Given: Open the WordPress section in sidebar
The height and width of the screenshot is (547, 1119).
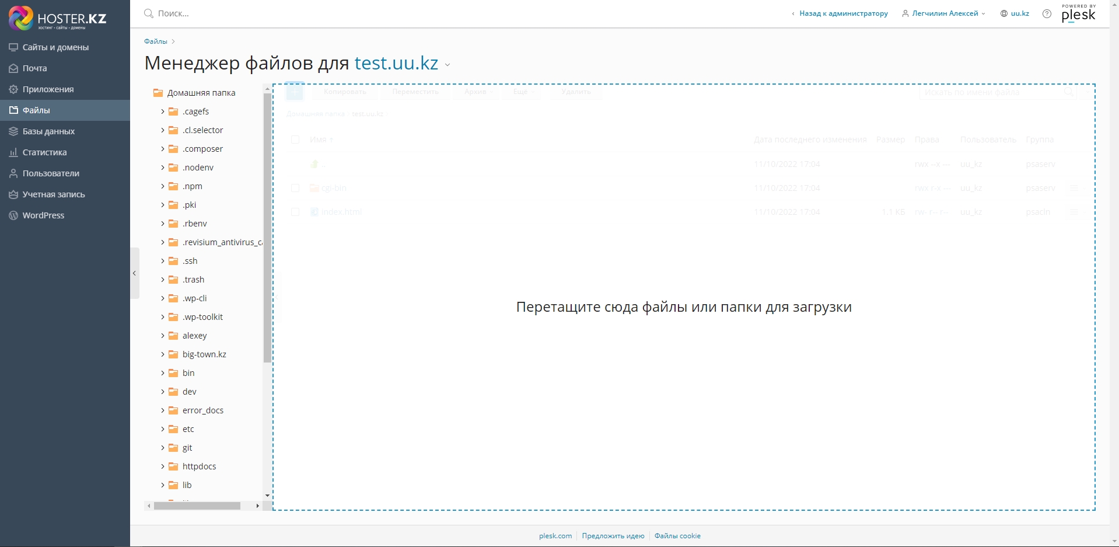Looking at the screenshot, I should (x=43, y=215).
